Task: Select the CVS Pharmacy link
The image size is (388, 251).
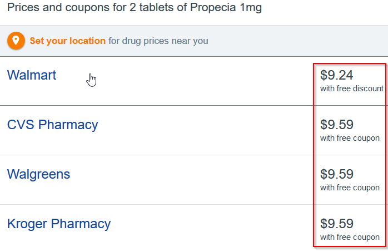Action: click(52, 125)
